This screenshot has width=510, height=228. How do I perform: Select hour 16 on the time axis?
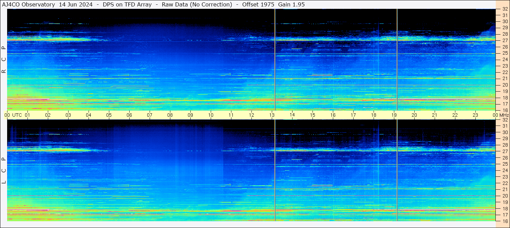pos(333,115)
